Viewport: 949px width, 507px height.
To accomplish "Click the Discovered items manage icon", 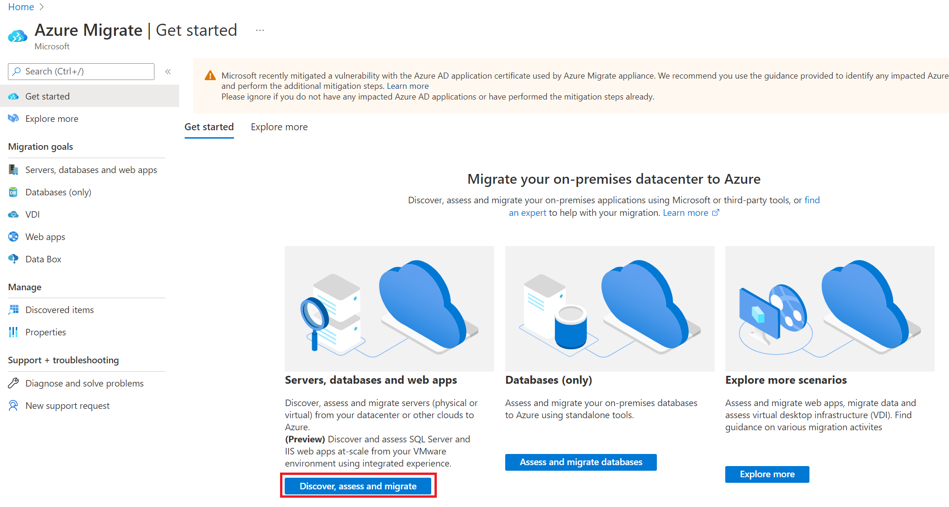I will tap(13, 309).
